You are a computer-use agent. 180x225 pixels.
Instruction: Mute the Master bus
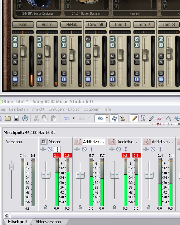coord(50,149)
